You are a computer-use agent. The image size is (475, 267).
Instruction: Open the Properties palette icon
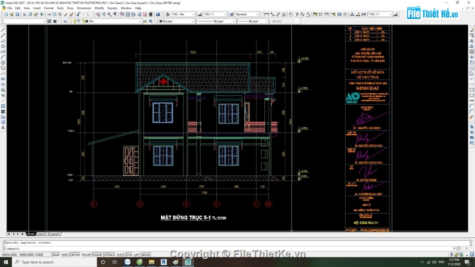pos(122,14)
